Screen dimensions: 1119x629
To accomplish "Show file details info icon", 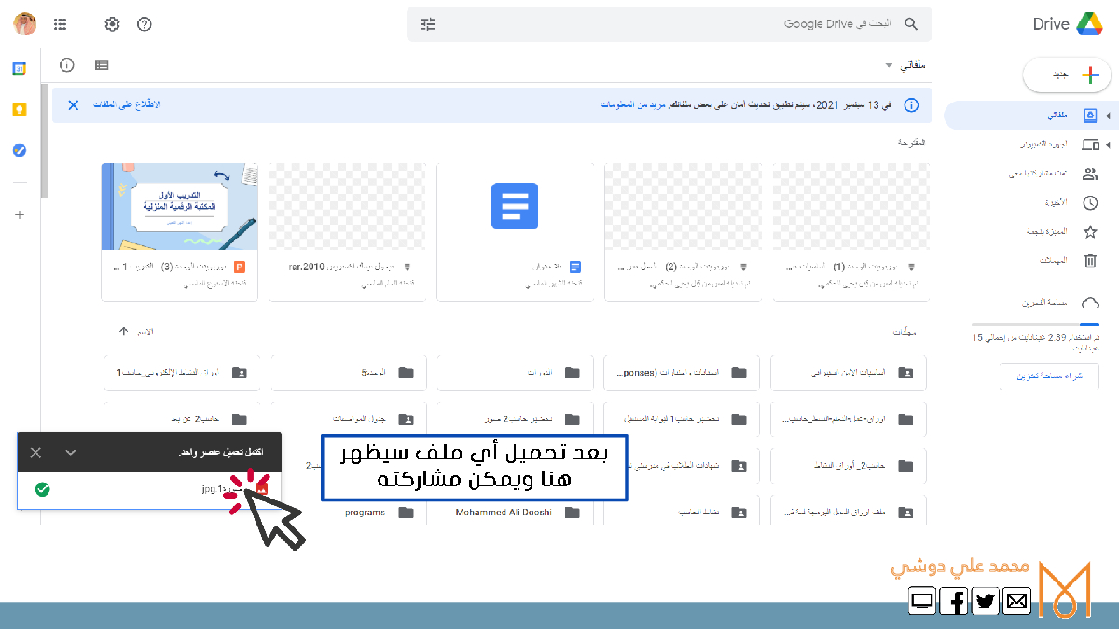I will coord(67,65).
